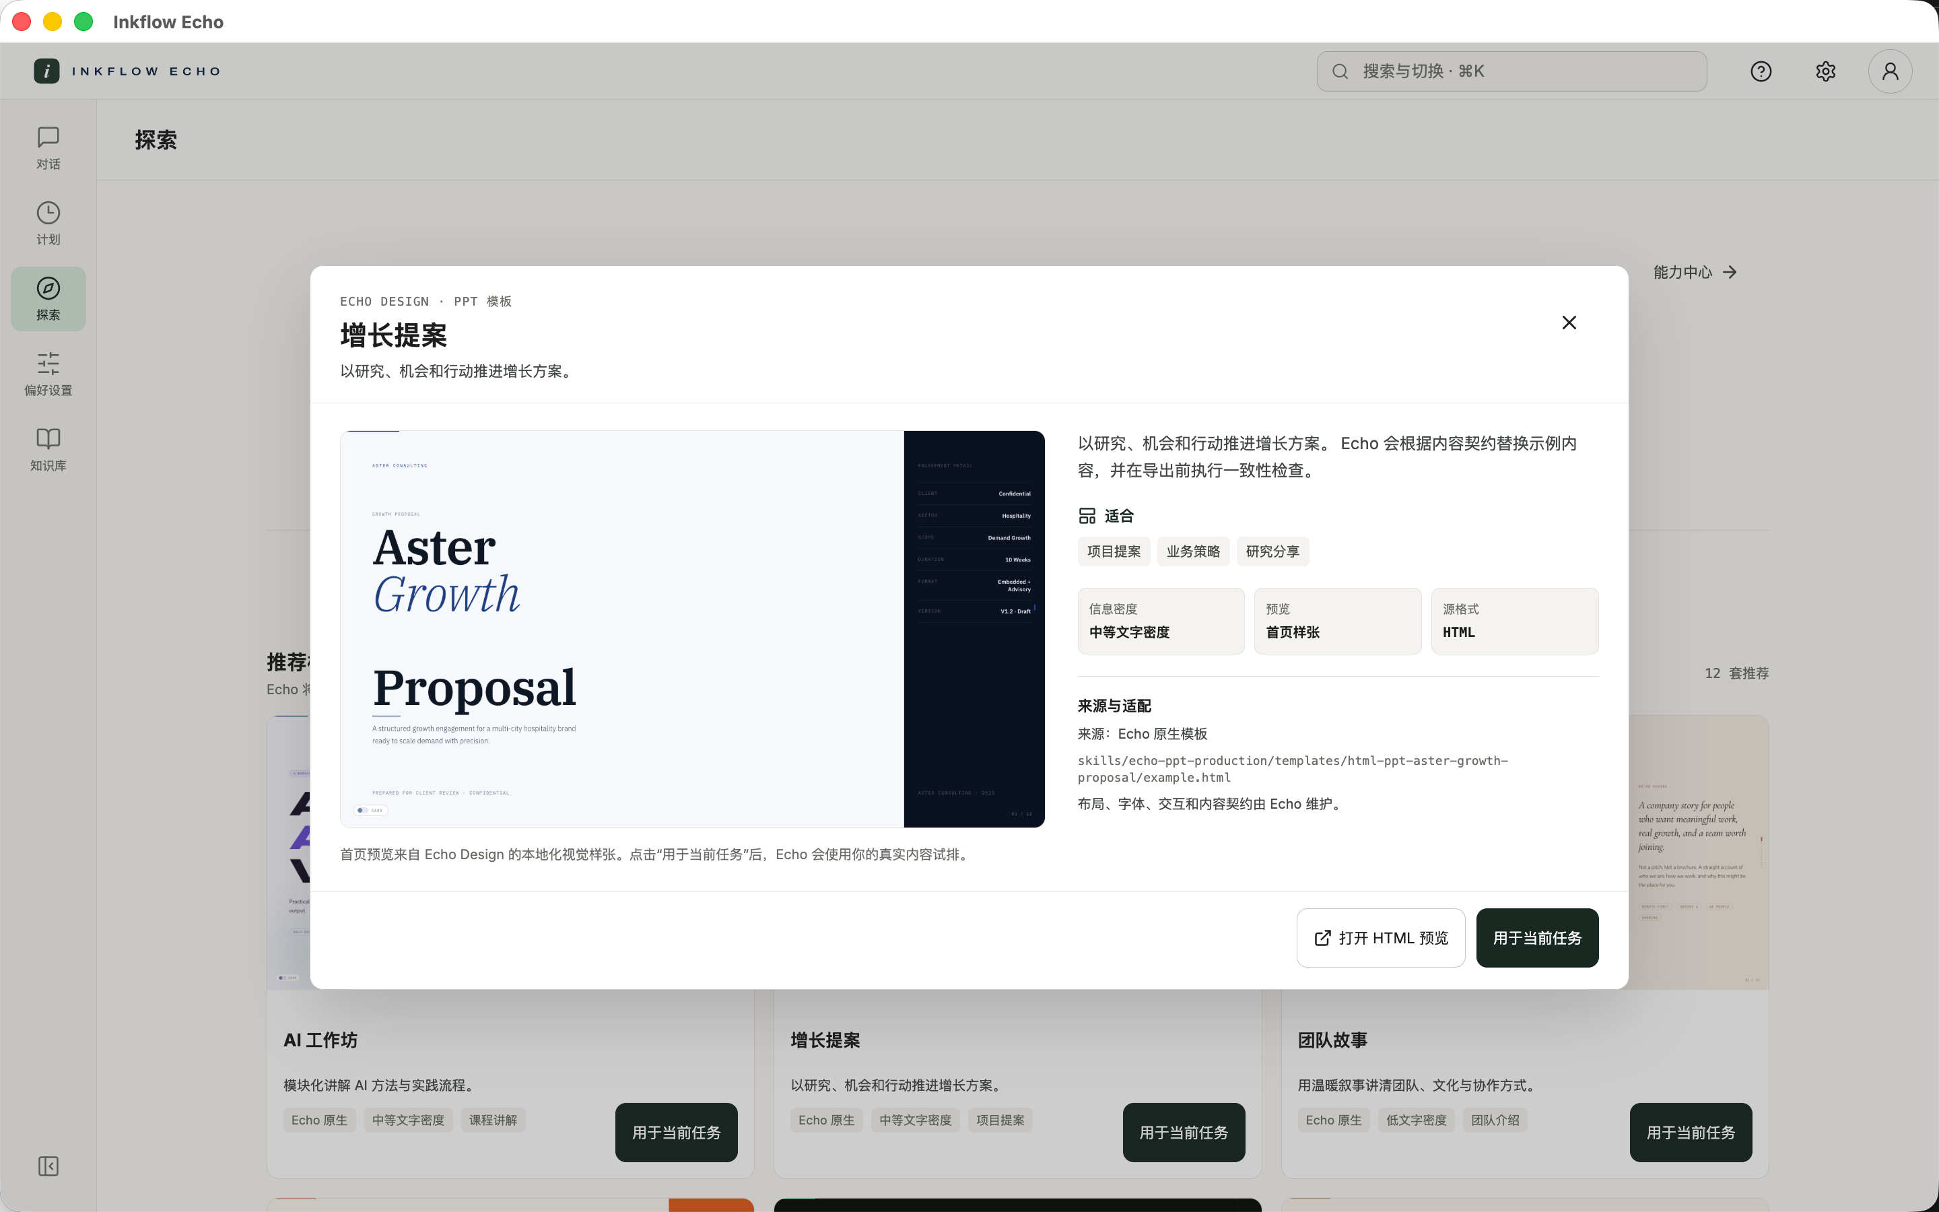Open the 能力中心 arrow link
The width and height of the screenshot is (1939, 1212).
click(1695, 273)
